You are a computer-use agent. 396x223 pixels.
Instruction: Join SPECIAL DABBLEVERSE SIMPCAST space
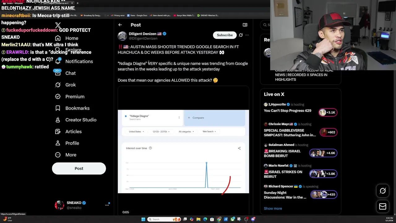coord(290,133)
